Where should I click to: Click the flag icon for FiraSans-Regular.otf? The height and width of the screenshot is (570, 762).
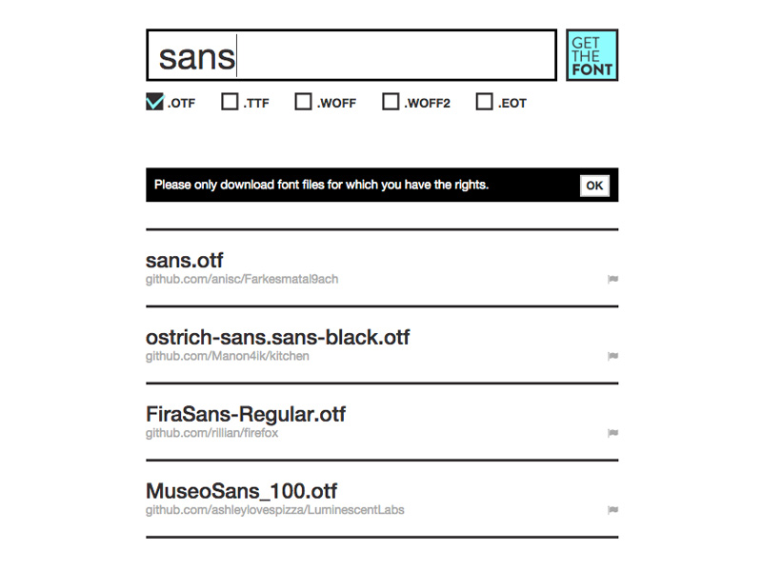[613, 432]
